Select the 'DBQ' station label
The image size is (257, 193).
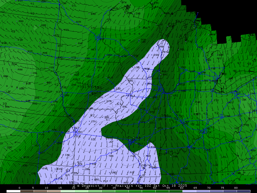(x=130, y=81)
